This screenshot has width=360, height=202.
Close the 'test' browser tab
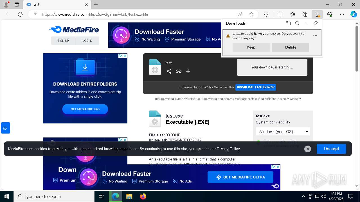(x=87, y=4)
